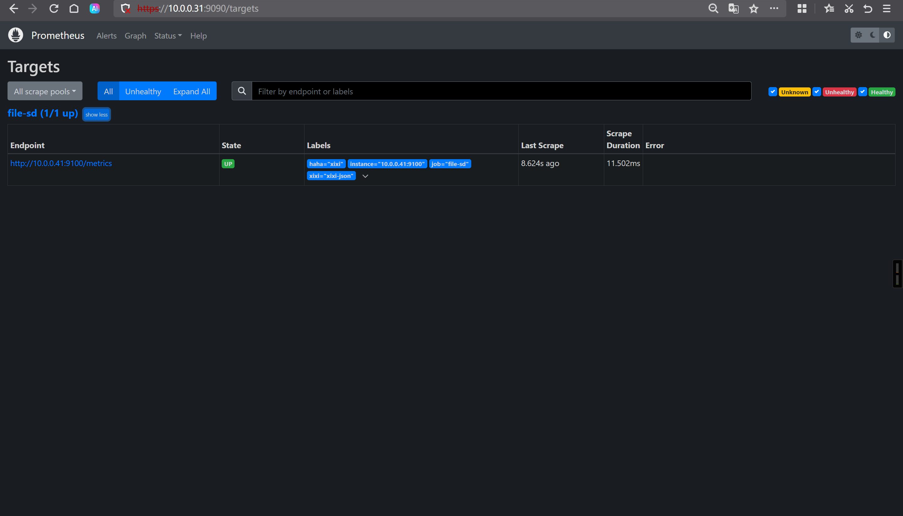Click the Expand All button

[192, 91]
